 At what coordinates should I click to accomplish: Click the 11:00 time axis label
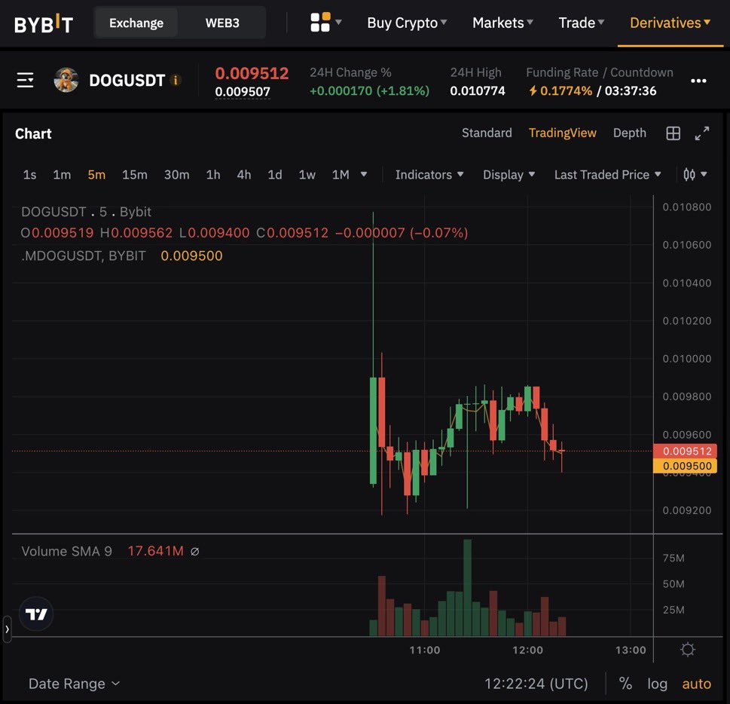pyautogui.click(x=425, y=650)
